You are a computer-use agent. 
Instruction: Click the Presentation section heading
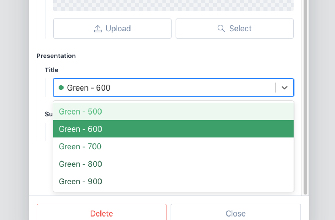click(56, 56)
